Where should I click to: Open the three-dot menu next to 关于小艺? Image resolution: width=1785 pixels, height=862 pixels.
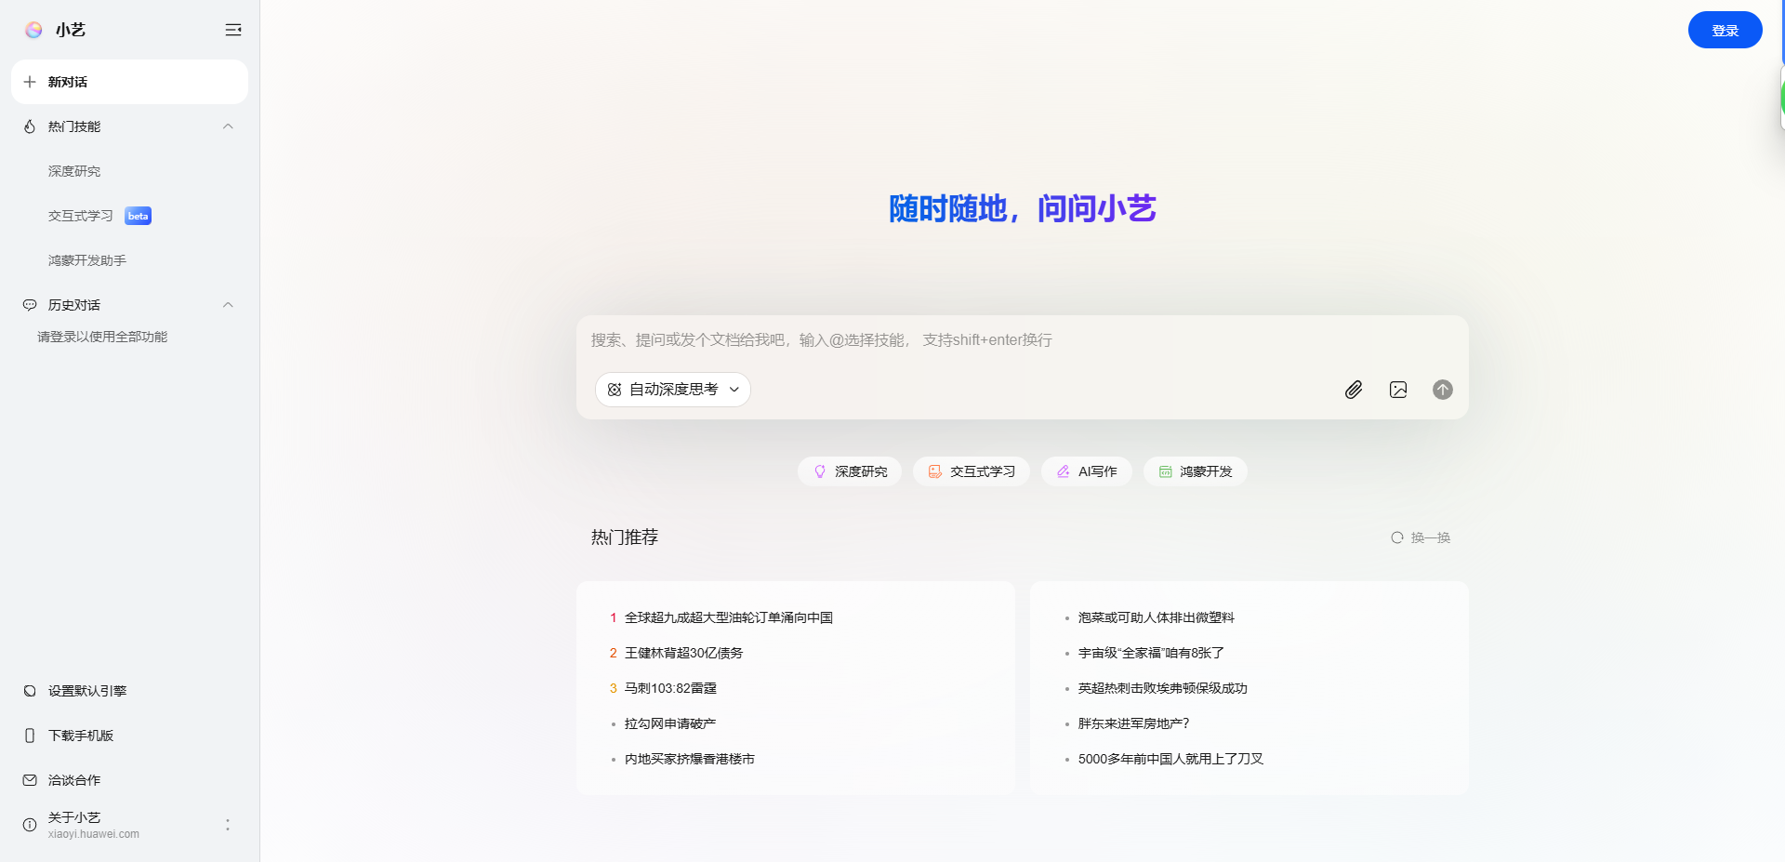(x=228, y=825)
